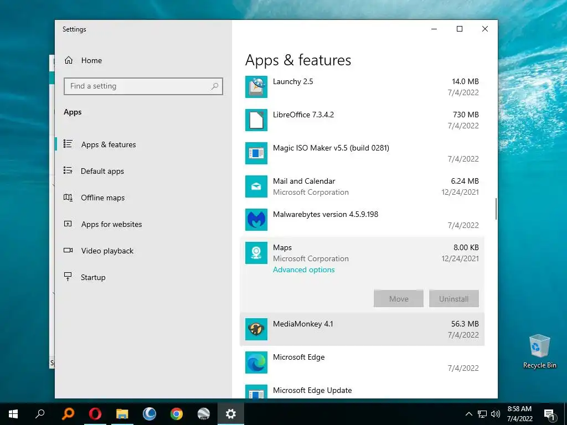Viewport: 567px width, 425px height.
Task: Click the Video playback camera icon
Action: [68, 250]
